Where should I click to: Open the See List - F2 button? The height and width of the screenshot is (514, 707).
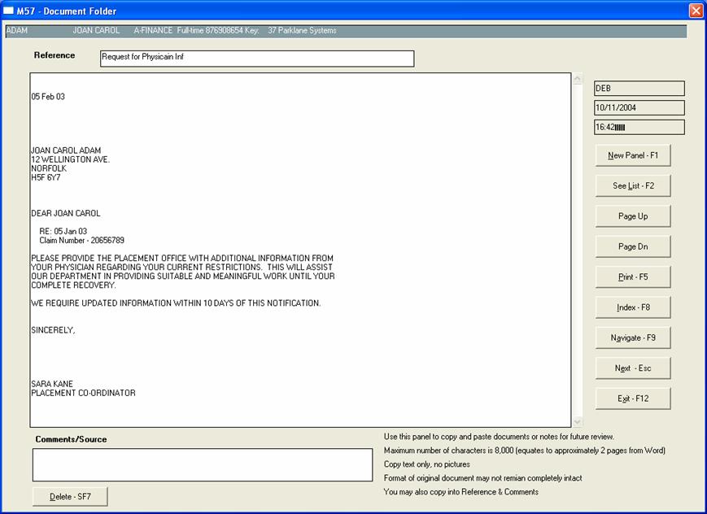(633, 185)
